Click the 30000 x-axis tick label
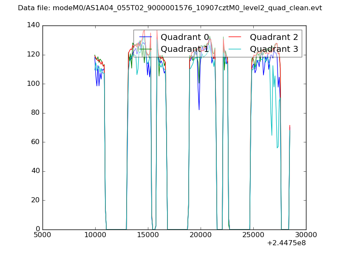The width and height of the screenshot is (340, 255). tap(306, 235)
